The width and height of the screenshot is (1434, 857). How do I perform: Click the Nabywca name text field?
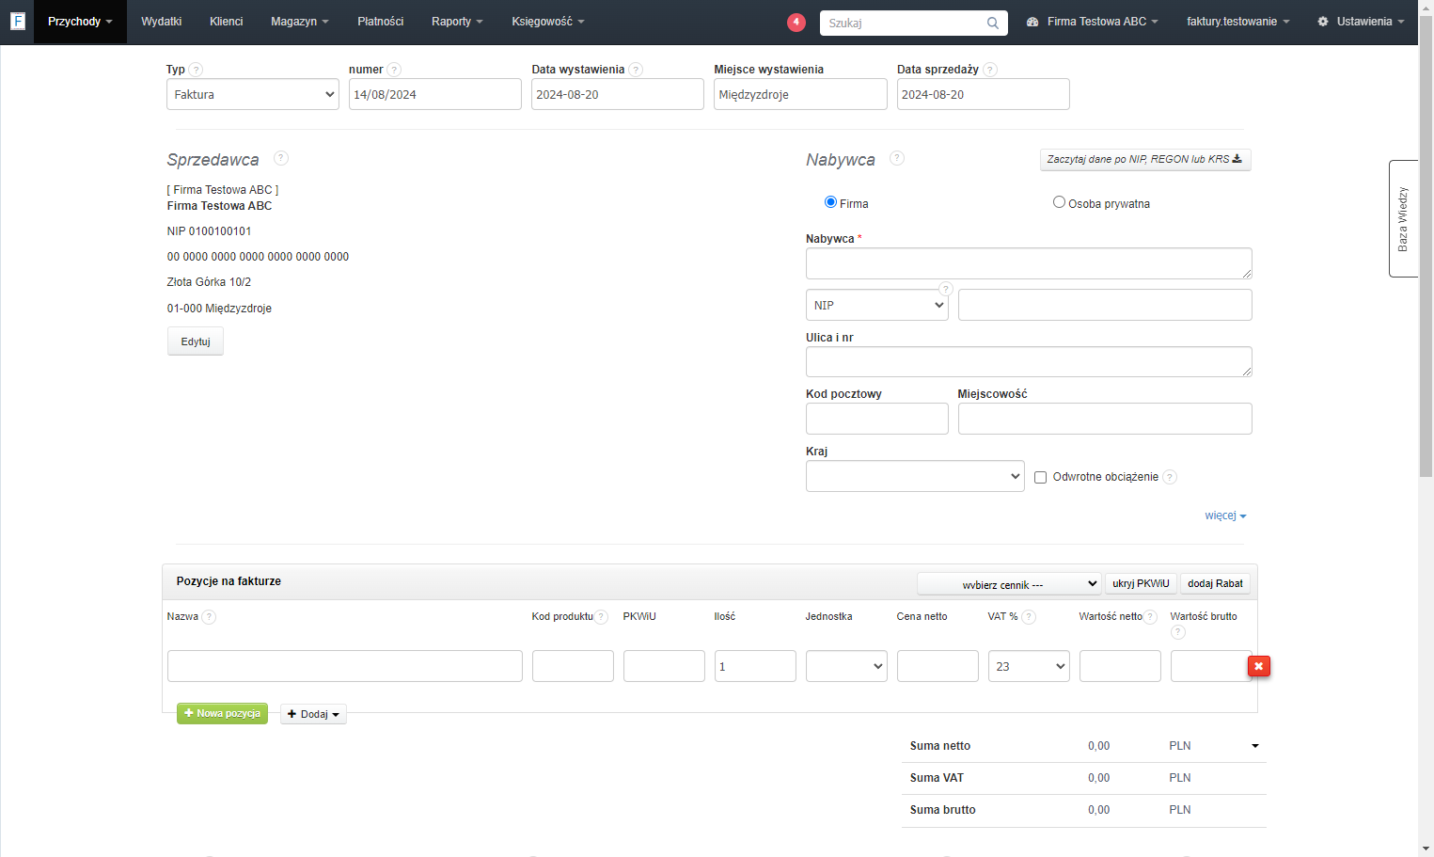(x=1029, y=263)
